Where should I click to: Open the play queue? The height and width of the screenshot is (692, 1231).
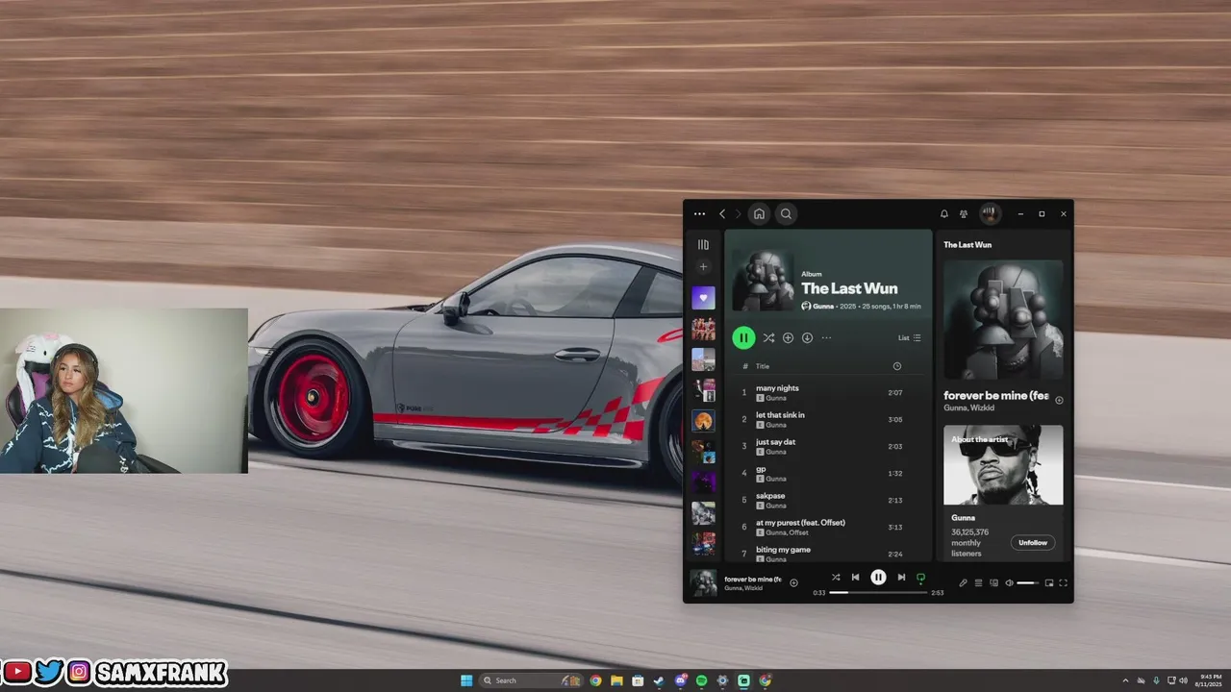[x=978, y=582]
